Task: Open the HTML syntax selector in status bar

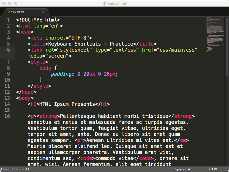Action: [214, 169]
